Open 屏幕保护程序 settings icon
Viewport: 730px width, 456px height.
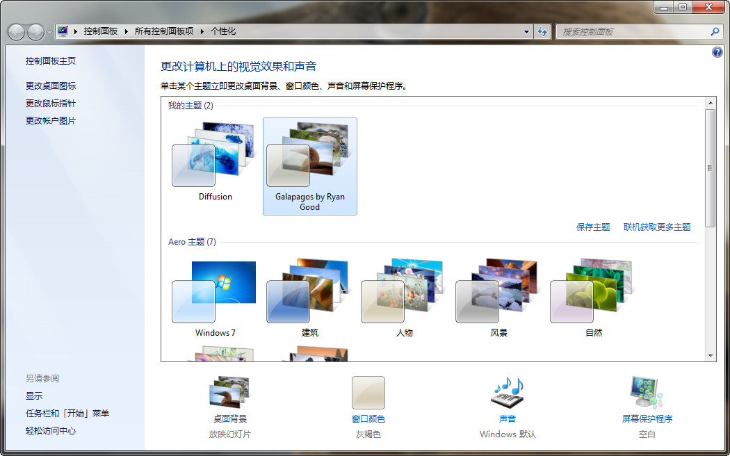coord(647,393)
